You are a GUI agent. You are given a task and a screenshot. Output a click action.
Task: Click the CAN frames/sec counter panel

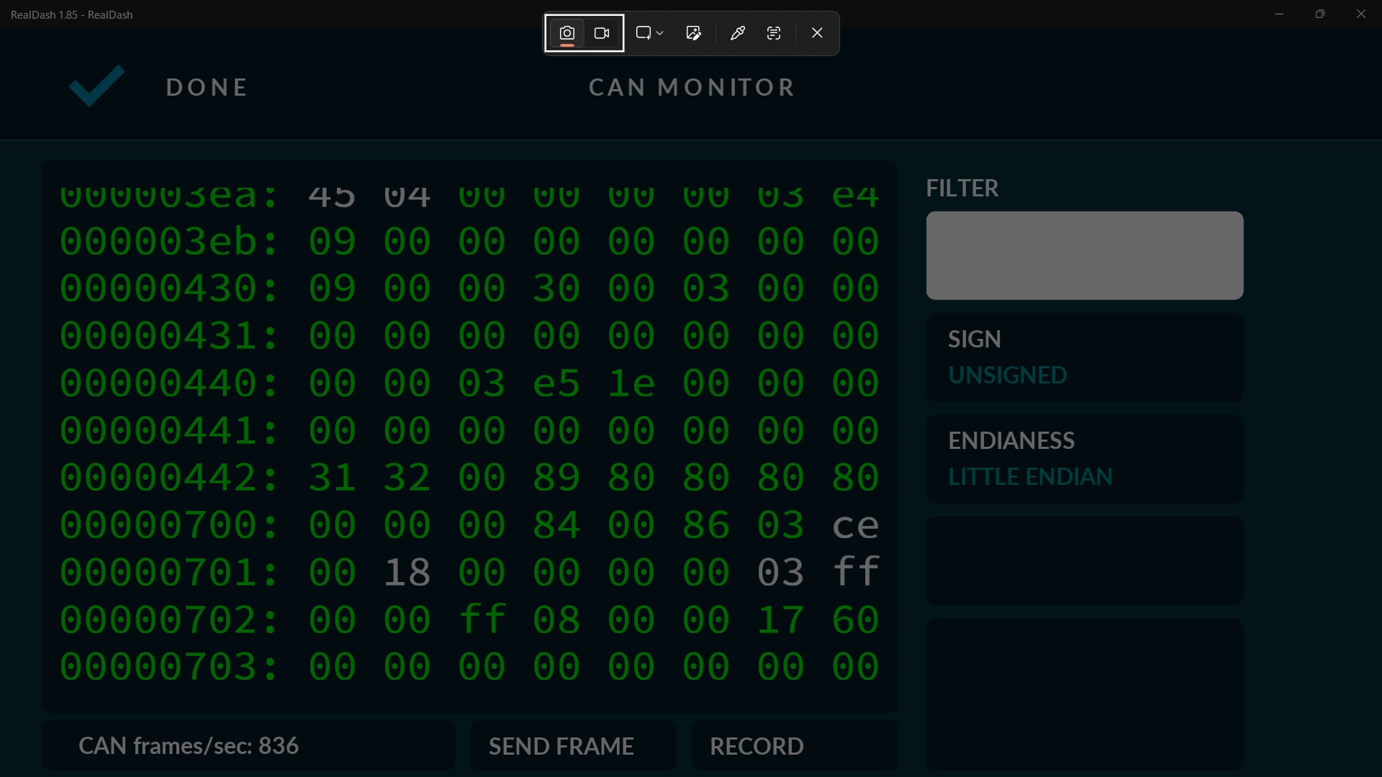[248, 746]
